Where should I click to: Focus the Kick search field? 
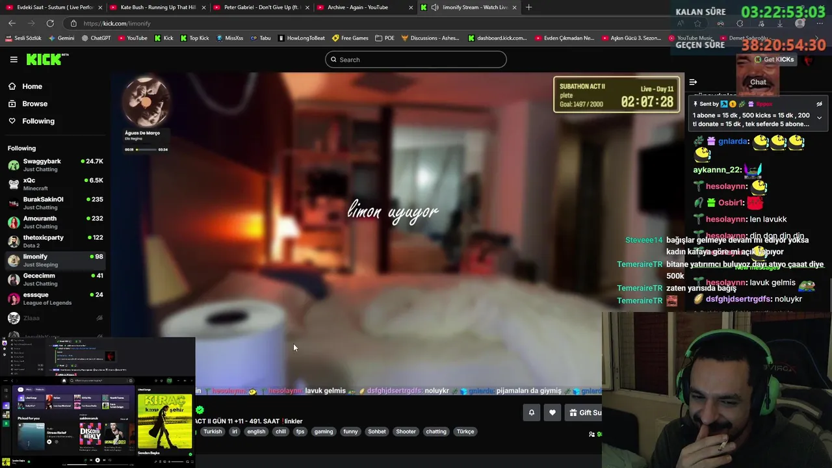pyautogui.click(x=416, y=60)
